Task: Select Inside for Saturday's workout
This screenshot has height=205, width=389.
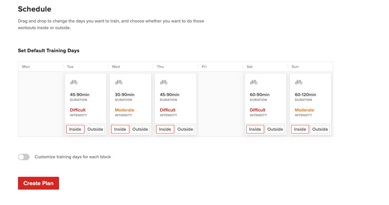Action: [255, 129]
